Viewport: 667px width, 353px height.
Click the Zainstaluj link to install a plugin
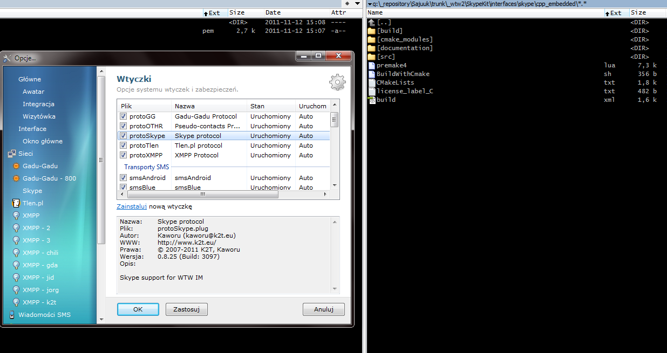[132, 206]
